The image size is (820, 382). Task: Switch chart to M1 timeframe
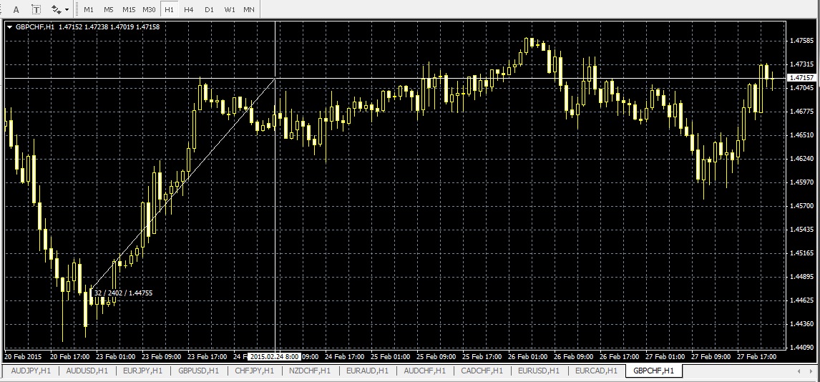tap(89, 9)
